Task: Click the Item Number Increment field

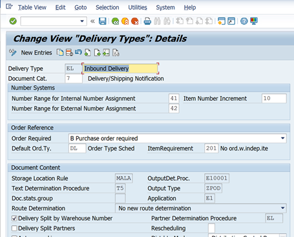Action: click(274, 98)
